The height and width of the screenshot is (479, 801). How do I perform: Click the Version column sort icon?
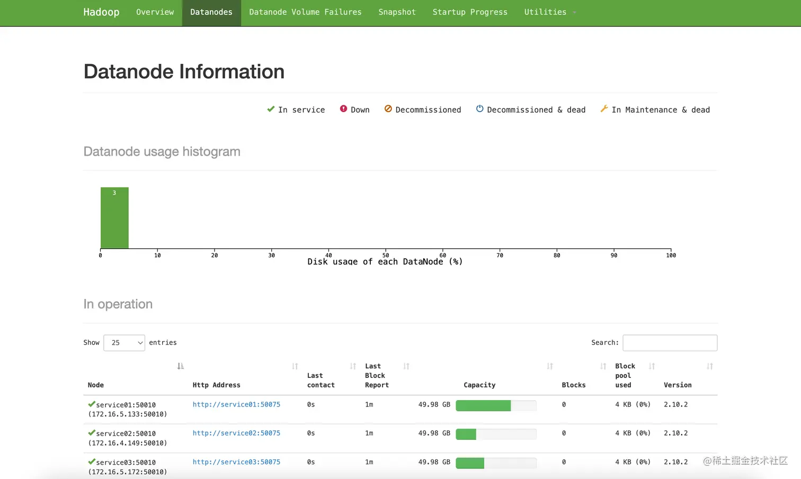pyautogui.click(x=710, y=366)
